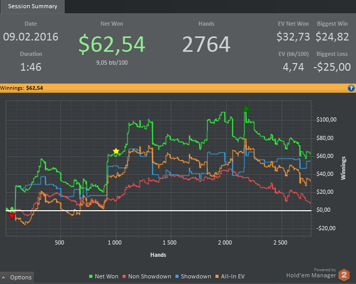This screenshot has height=284, width=356.
Task: Click the All-In EV legend label
Action: tap(233, 276)
